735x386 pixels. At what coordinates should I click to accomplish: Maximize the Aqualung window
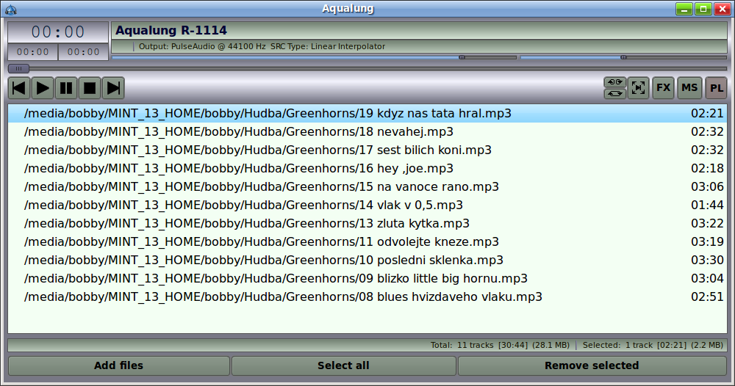click(703, 9)
